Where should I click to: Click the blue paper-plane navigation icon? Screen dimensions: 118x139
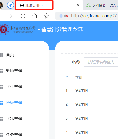coord(11,5)
